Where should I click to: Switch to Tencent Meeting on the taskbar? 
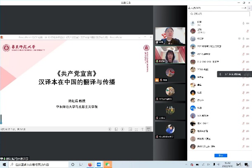99,164
